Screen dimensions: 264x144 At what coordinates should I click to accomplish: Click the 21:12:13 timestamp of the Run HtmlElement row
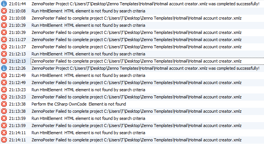(x=17, y=54)
